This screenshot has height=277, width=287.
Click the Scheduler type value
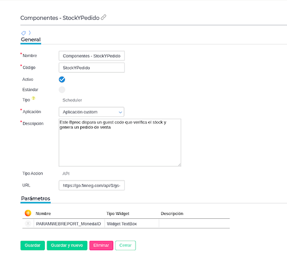(72, 100)
